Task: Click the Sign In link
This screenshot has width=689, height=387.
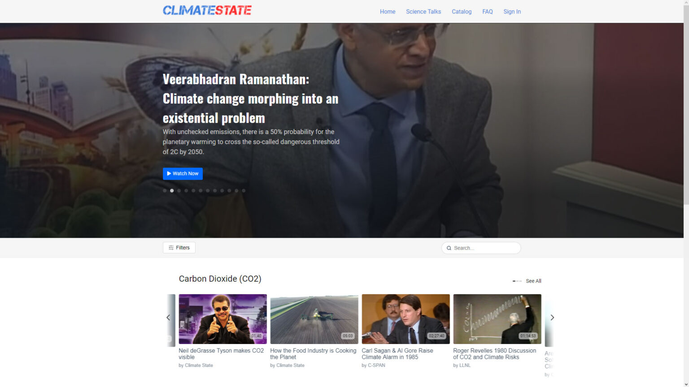Action: tap(512, 12)
